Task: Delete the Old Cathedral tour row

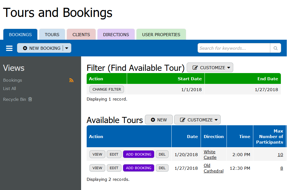Action: click(x=162, y=168)
